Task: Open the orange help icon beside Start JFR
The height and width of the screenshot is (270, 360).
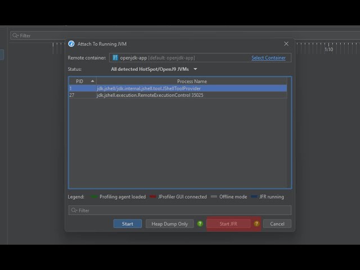Action: click(256, 224)
